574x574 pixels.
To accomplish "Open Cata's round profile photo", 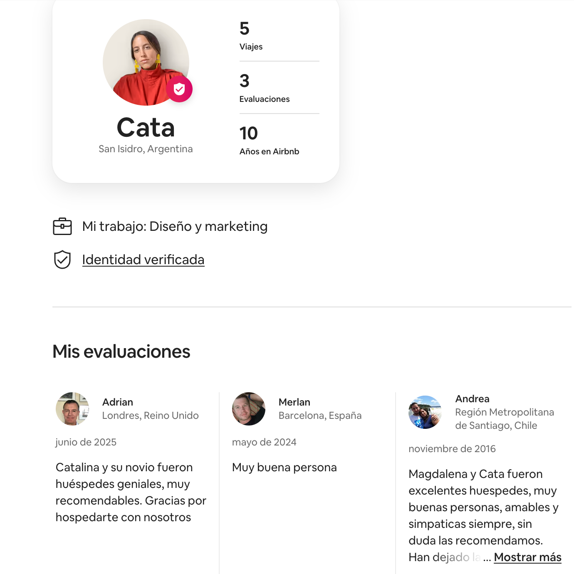I will point(146,62).
